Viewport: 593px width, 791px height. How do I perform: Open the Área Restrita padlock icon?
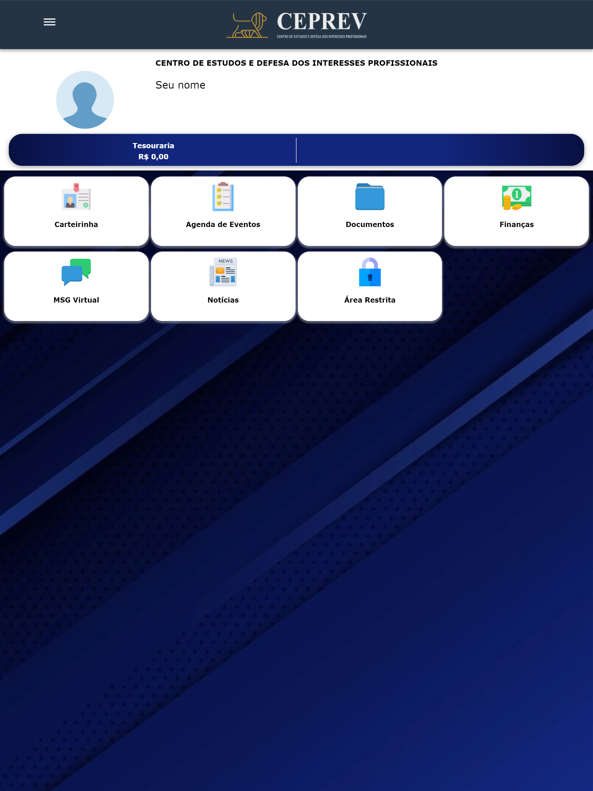(370, 272)
